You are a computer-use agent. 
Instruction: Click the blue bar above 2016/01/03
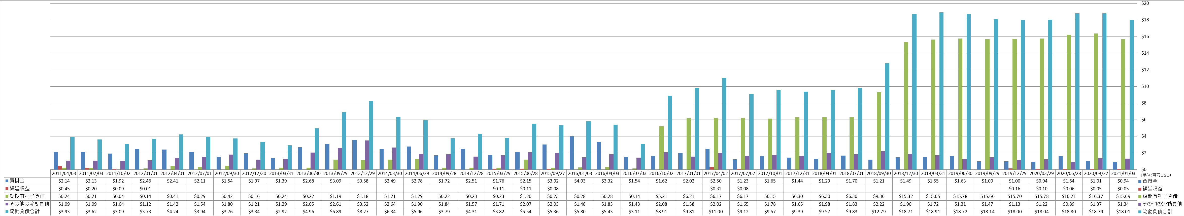click(x=572, y=153)
